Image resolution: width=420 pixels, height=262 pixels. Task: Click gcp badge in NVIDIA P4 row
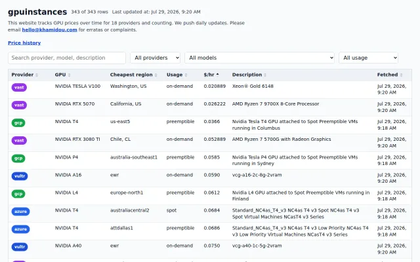(18, 159)
